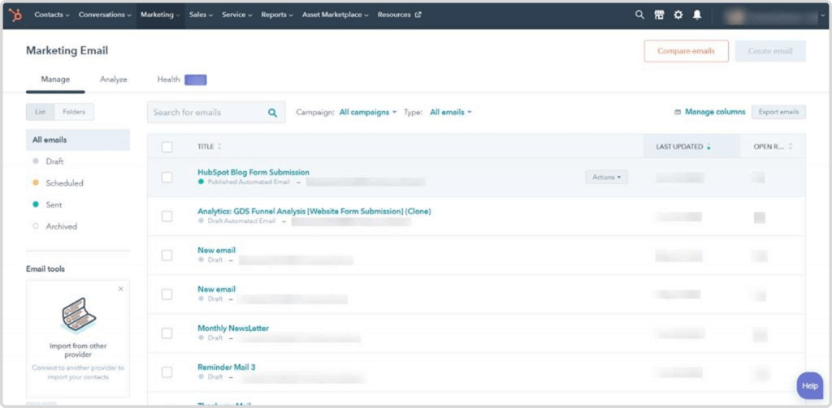
Task: Open the Help chat bubble
Action: point(810,386)
